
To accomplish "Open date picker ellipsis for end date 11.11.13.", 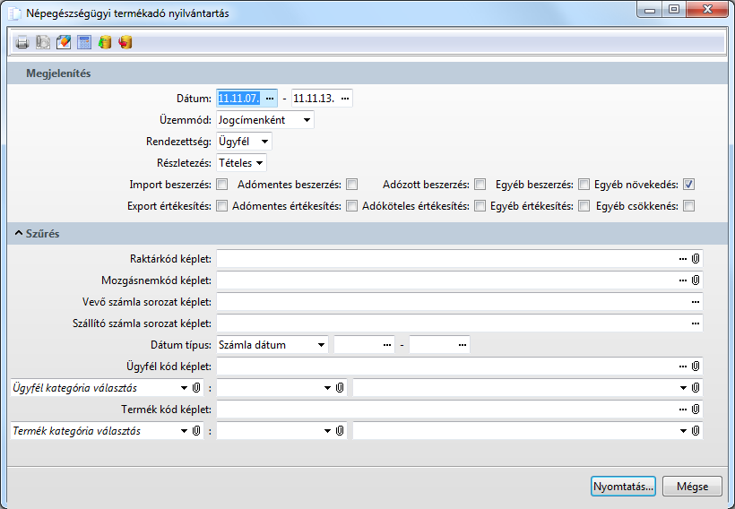I will point(345,98).
